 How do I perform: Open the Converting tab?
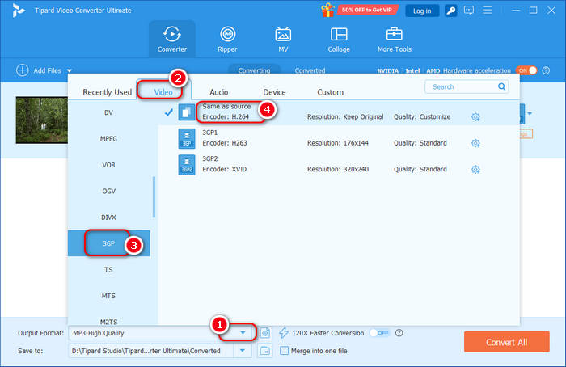(x=254, y=70)
